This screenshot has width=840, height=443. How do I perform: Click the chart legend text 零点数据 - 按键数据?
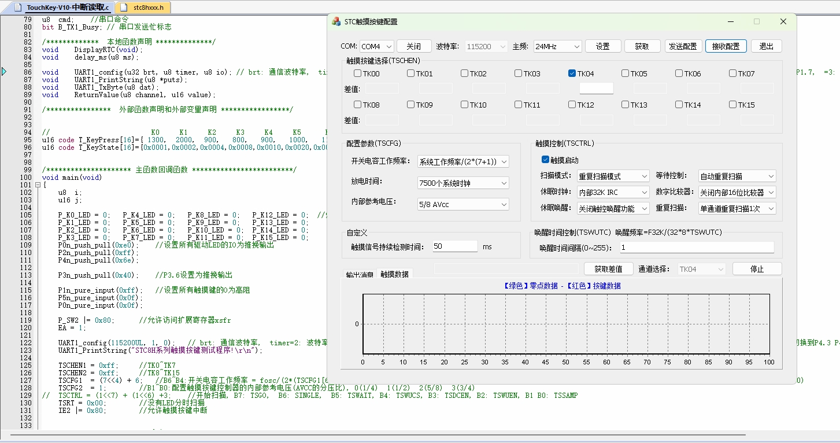[x=562, y=286]
